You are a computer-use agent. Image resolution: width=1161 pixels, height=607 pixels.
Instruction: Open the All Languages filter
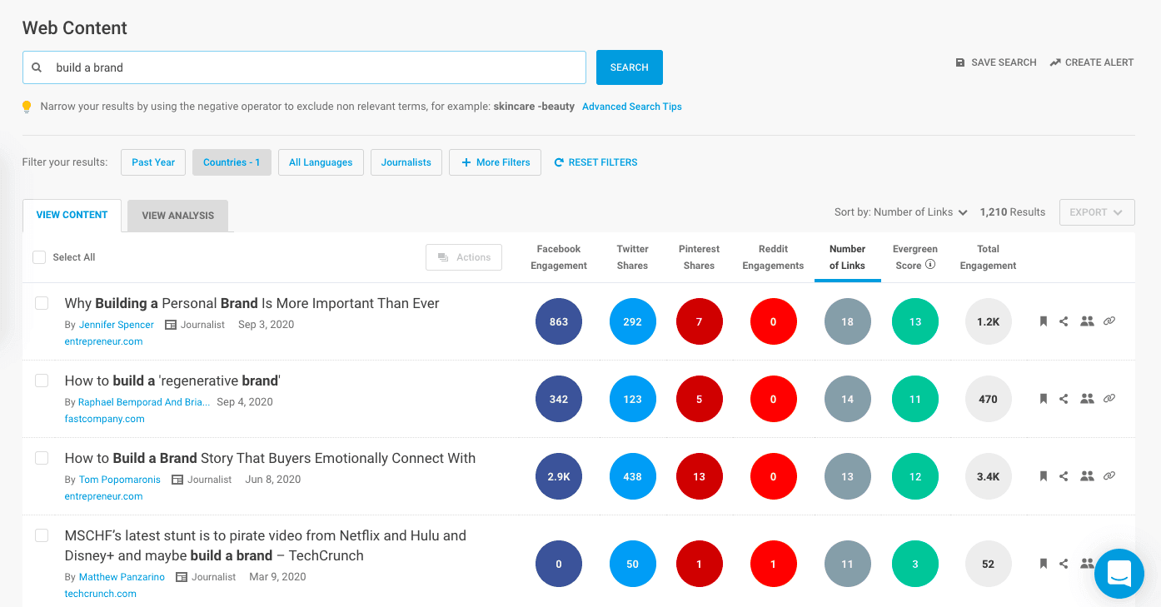click(x=321, y=162)
